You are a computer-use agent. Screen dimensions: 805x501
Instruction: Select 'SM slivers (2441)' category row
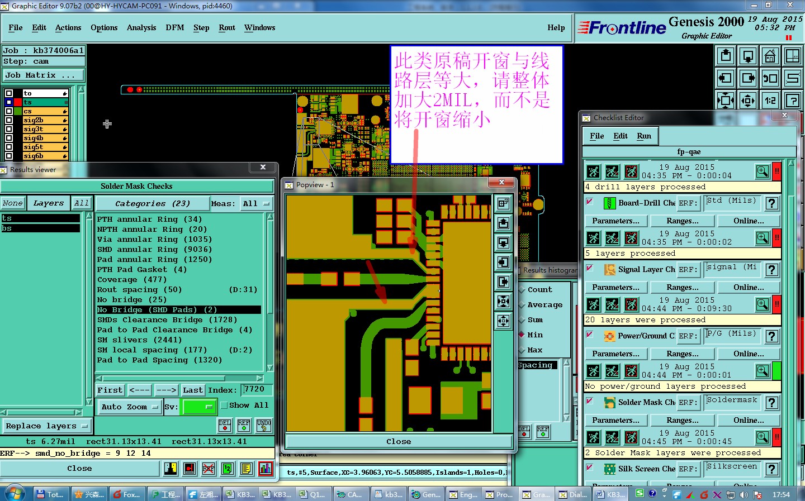coord(178,340)
